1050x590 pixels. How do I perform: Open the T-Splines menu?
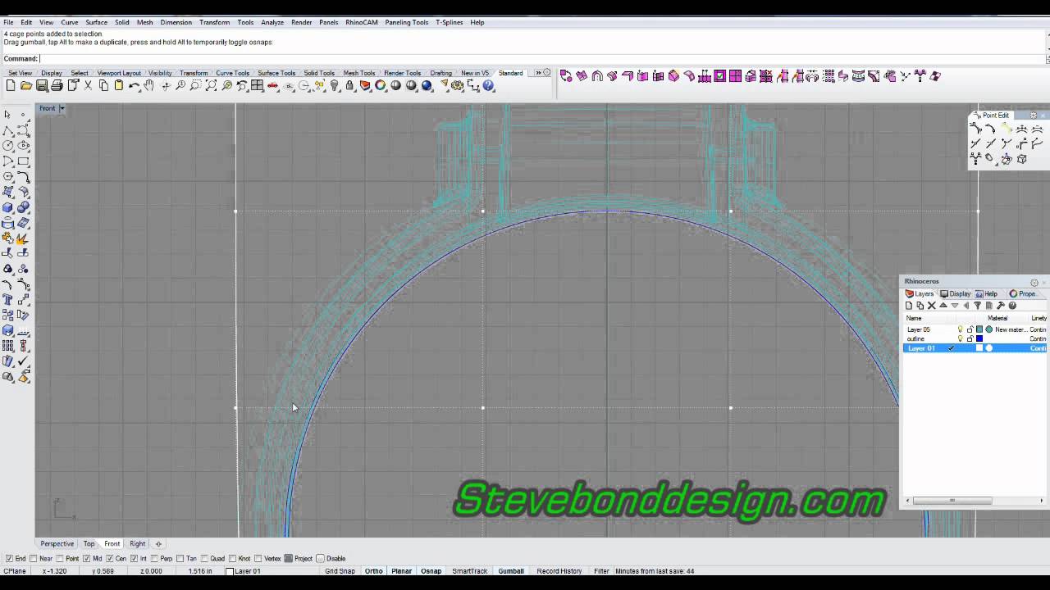[x=449, y=22]
